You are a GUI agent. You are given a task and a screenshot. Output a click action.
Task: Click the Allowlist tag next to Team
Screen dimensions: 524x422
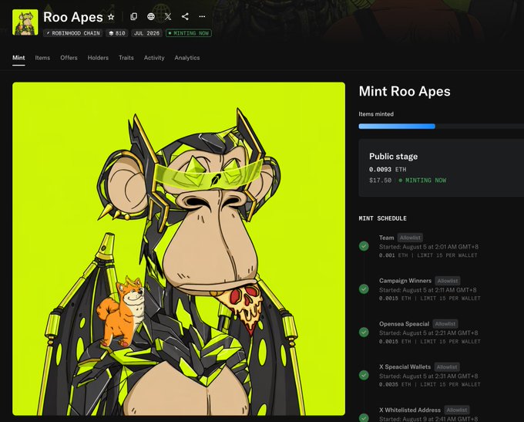[x=410, y=238]
